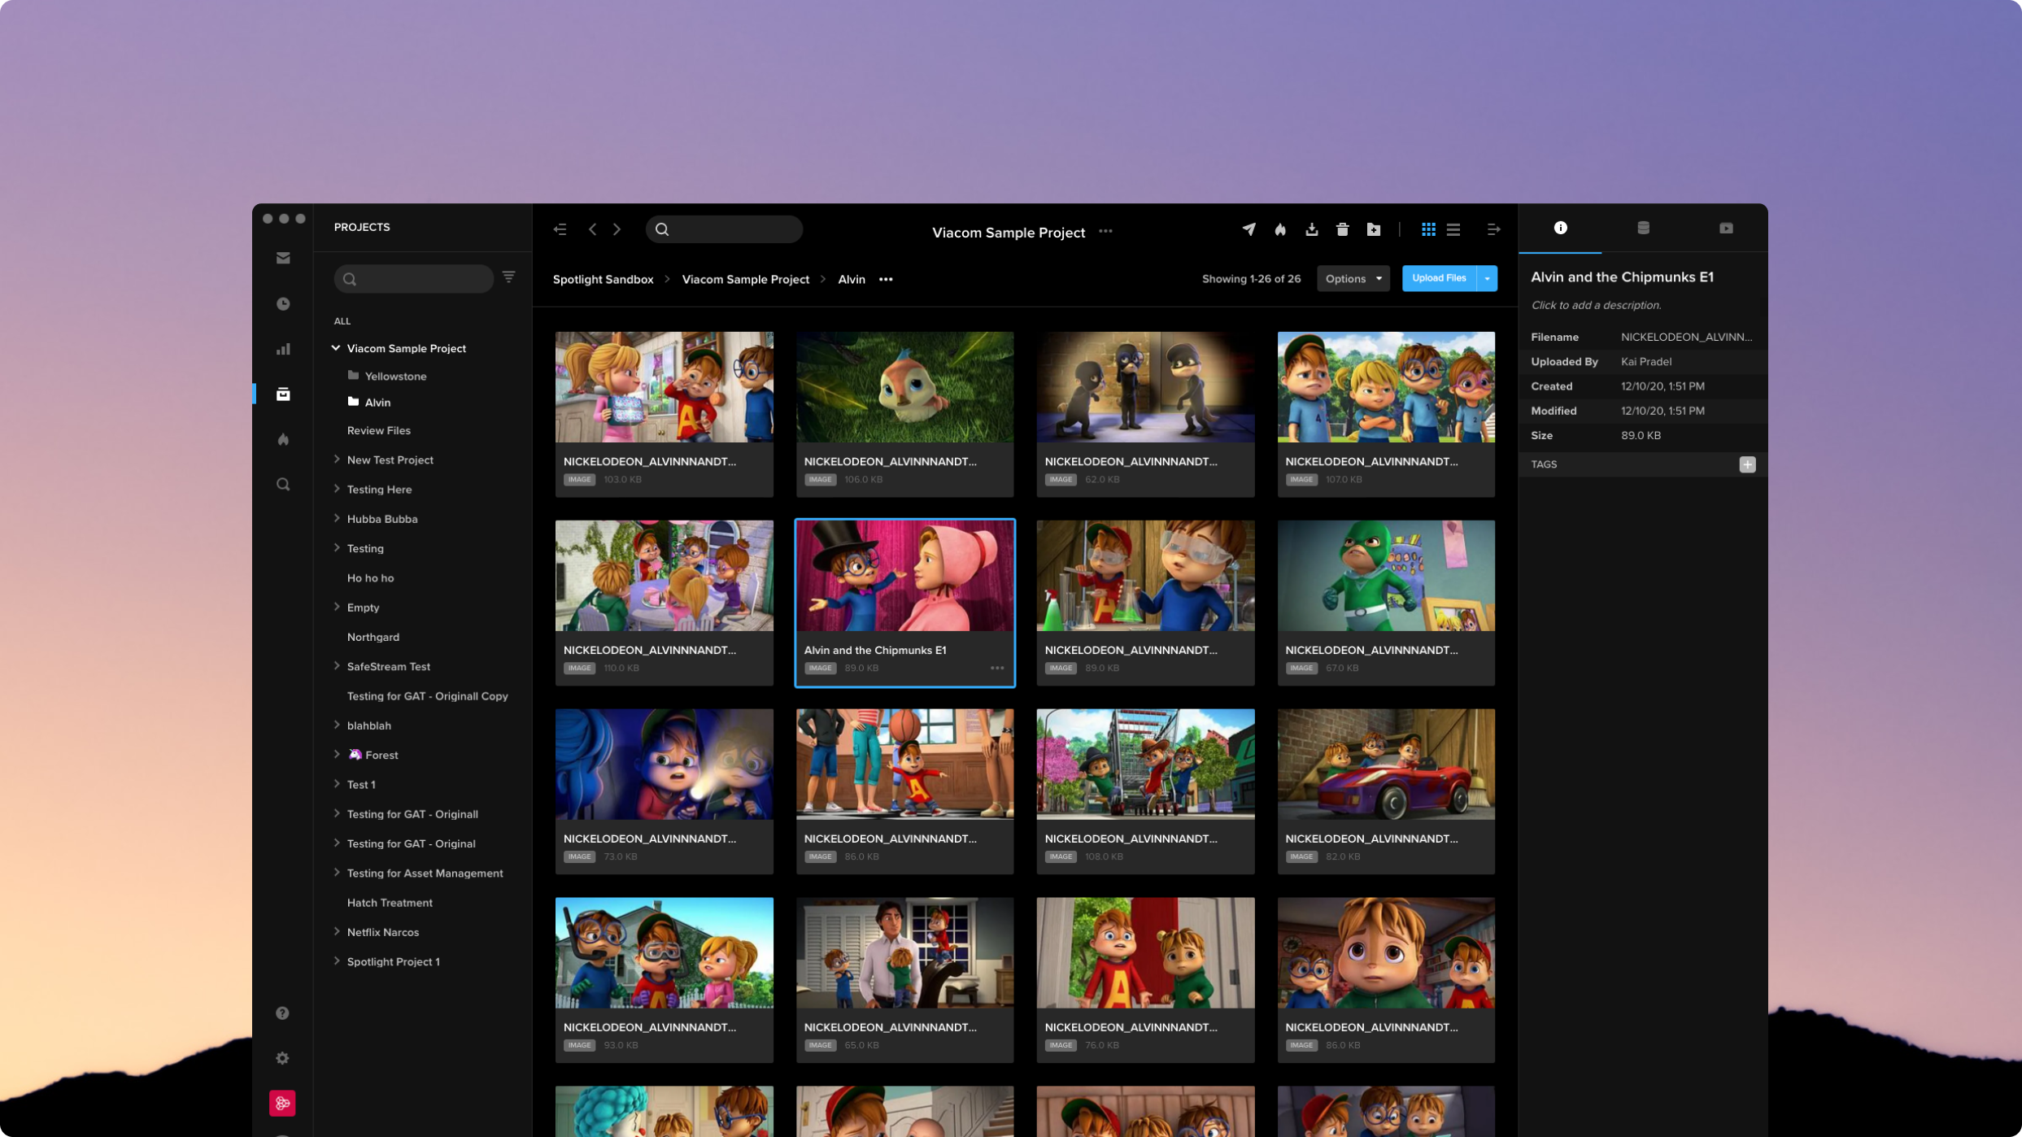Download the selected files using the download icon
The width and height of the screenshot is (2022, 1137).
(x=1311, y=229)
